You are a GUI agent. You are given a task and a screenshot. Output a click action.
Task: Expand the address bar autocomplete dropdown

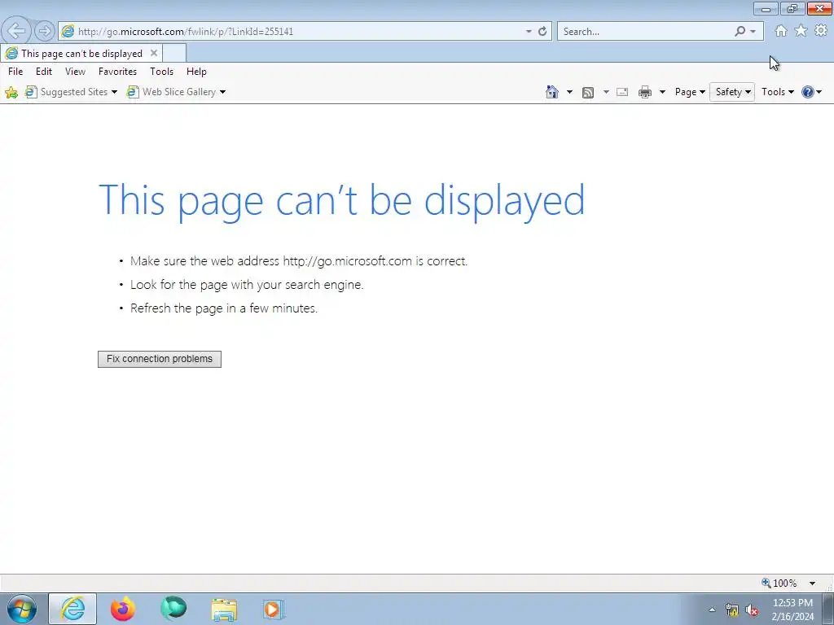click(x=529, y=32)
